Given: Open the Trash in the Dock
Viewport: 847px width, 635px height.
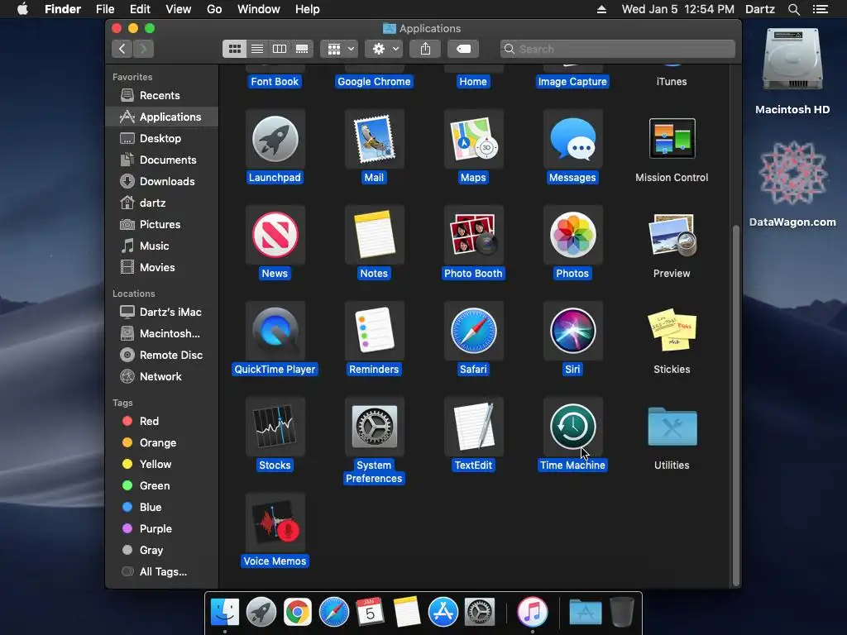Looking at the screenshot, I should pyautogui.click(x=622, y=612).
